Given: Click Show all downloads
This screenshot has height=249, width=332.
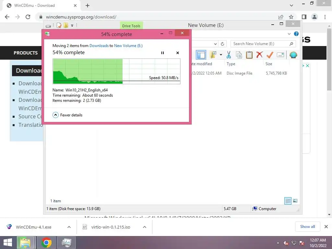Looking at the screenshot, I should [x=308, y=227].
